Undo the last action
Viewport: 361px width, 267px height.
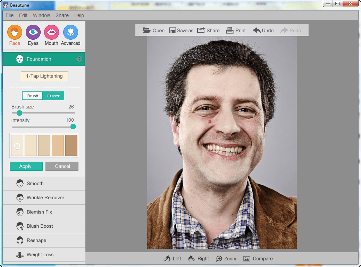click(263, 31)
